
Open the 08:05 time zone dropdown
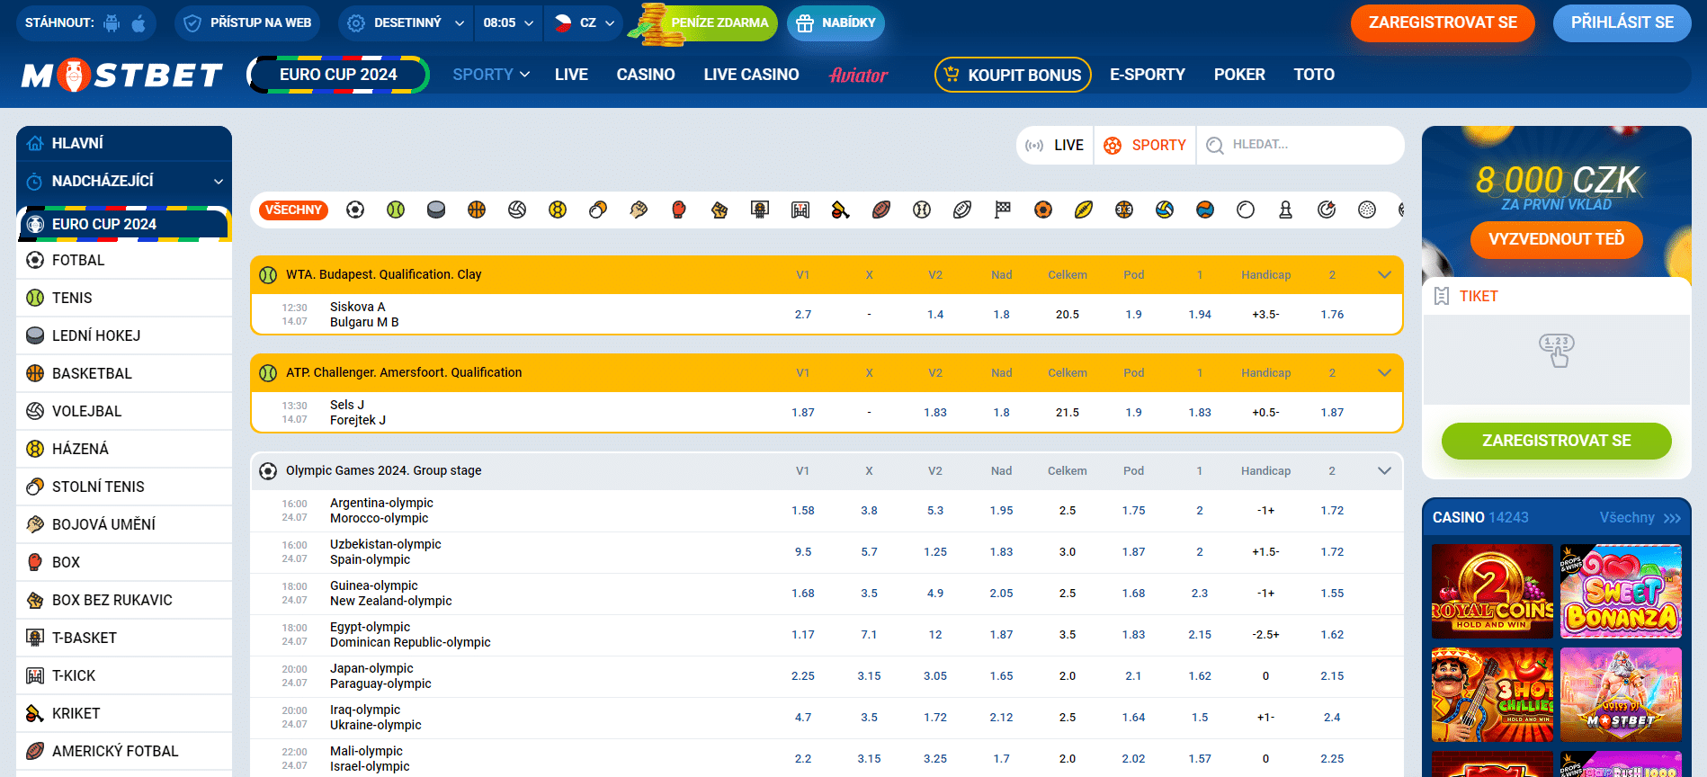point(508,23)
